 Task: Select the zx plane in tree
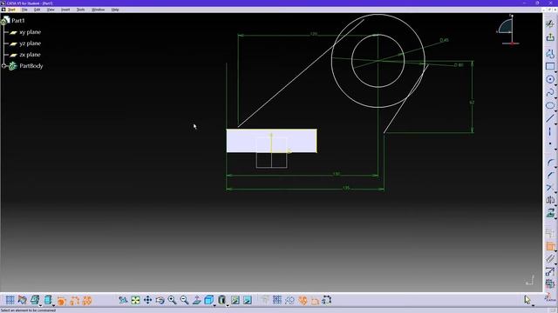[30, 55]
